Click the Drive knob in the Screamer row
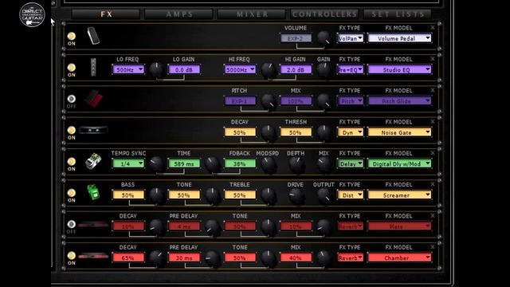The width and height of the screenshot is (510, 287). pos(296,195)
